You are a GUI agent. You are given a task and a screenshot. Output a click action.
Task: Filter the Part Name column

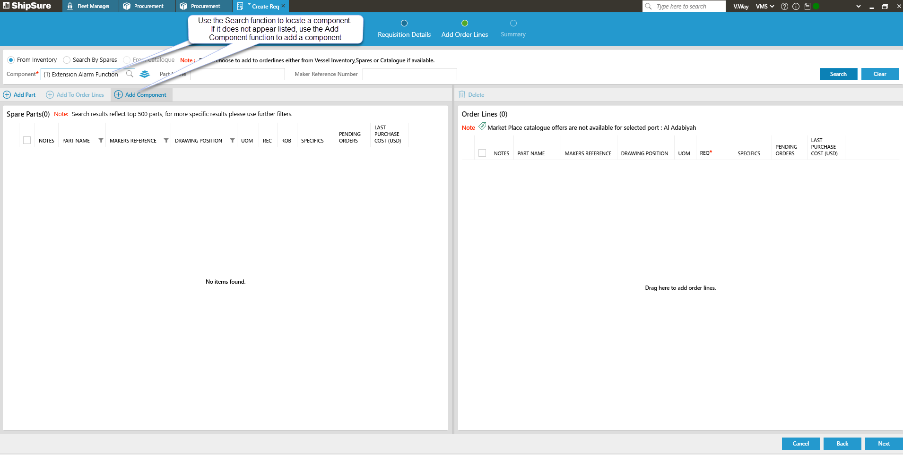(101, 141)
